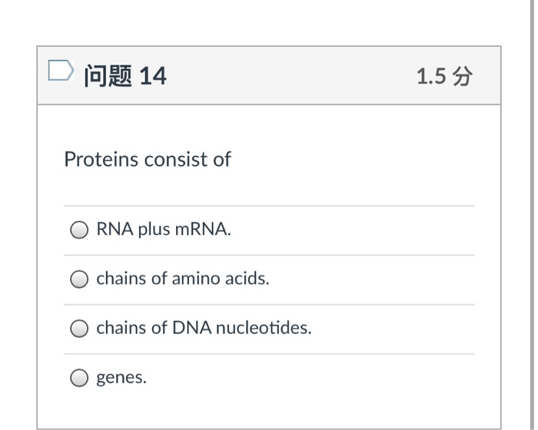Click the "问题 14" question heading
Image resolution: width=538 pixels, height=430 pixels.
click(125, 76)
